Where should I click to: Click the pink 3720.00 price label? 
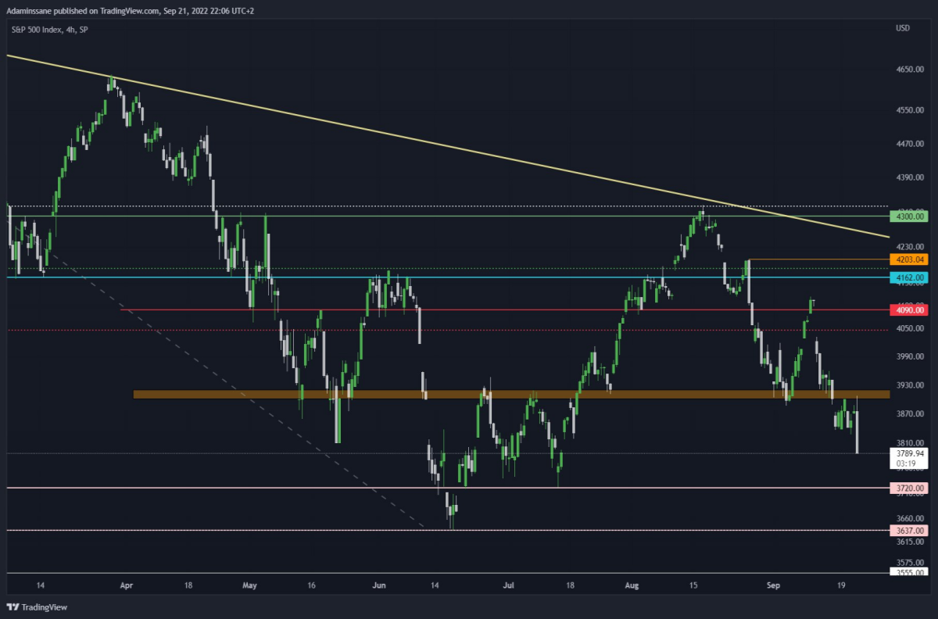coord(910,488)
